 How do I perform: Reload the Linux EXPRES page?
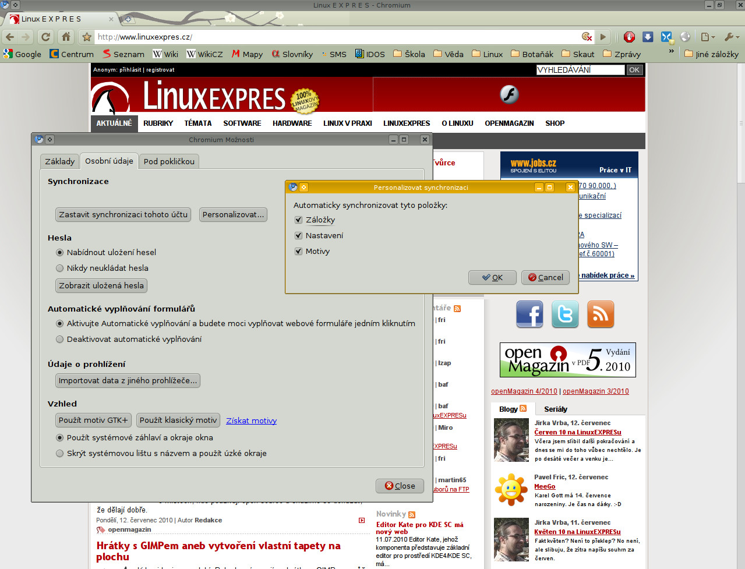click(x=45, y=37)
